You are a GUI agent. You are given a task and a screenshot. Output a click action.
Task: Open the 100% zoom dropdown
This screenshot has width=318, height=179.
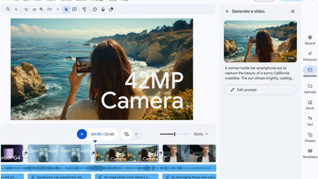[x=200, y=134]
